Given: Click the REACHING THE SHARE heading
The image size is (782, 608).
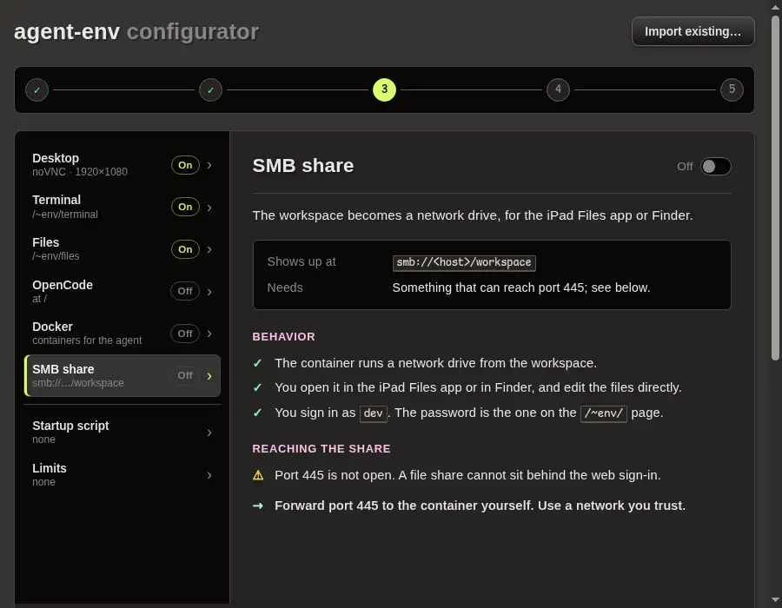Looking at the screenshot, I should (x=321, y=448).
